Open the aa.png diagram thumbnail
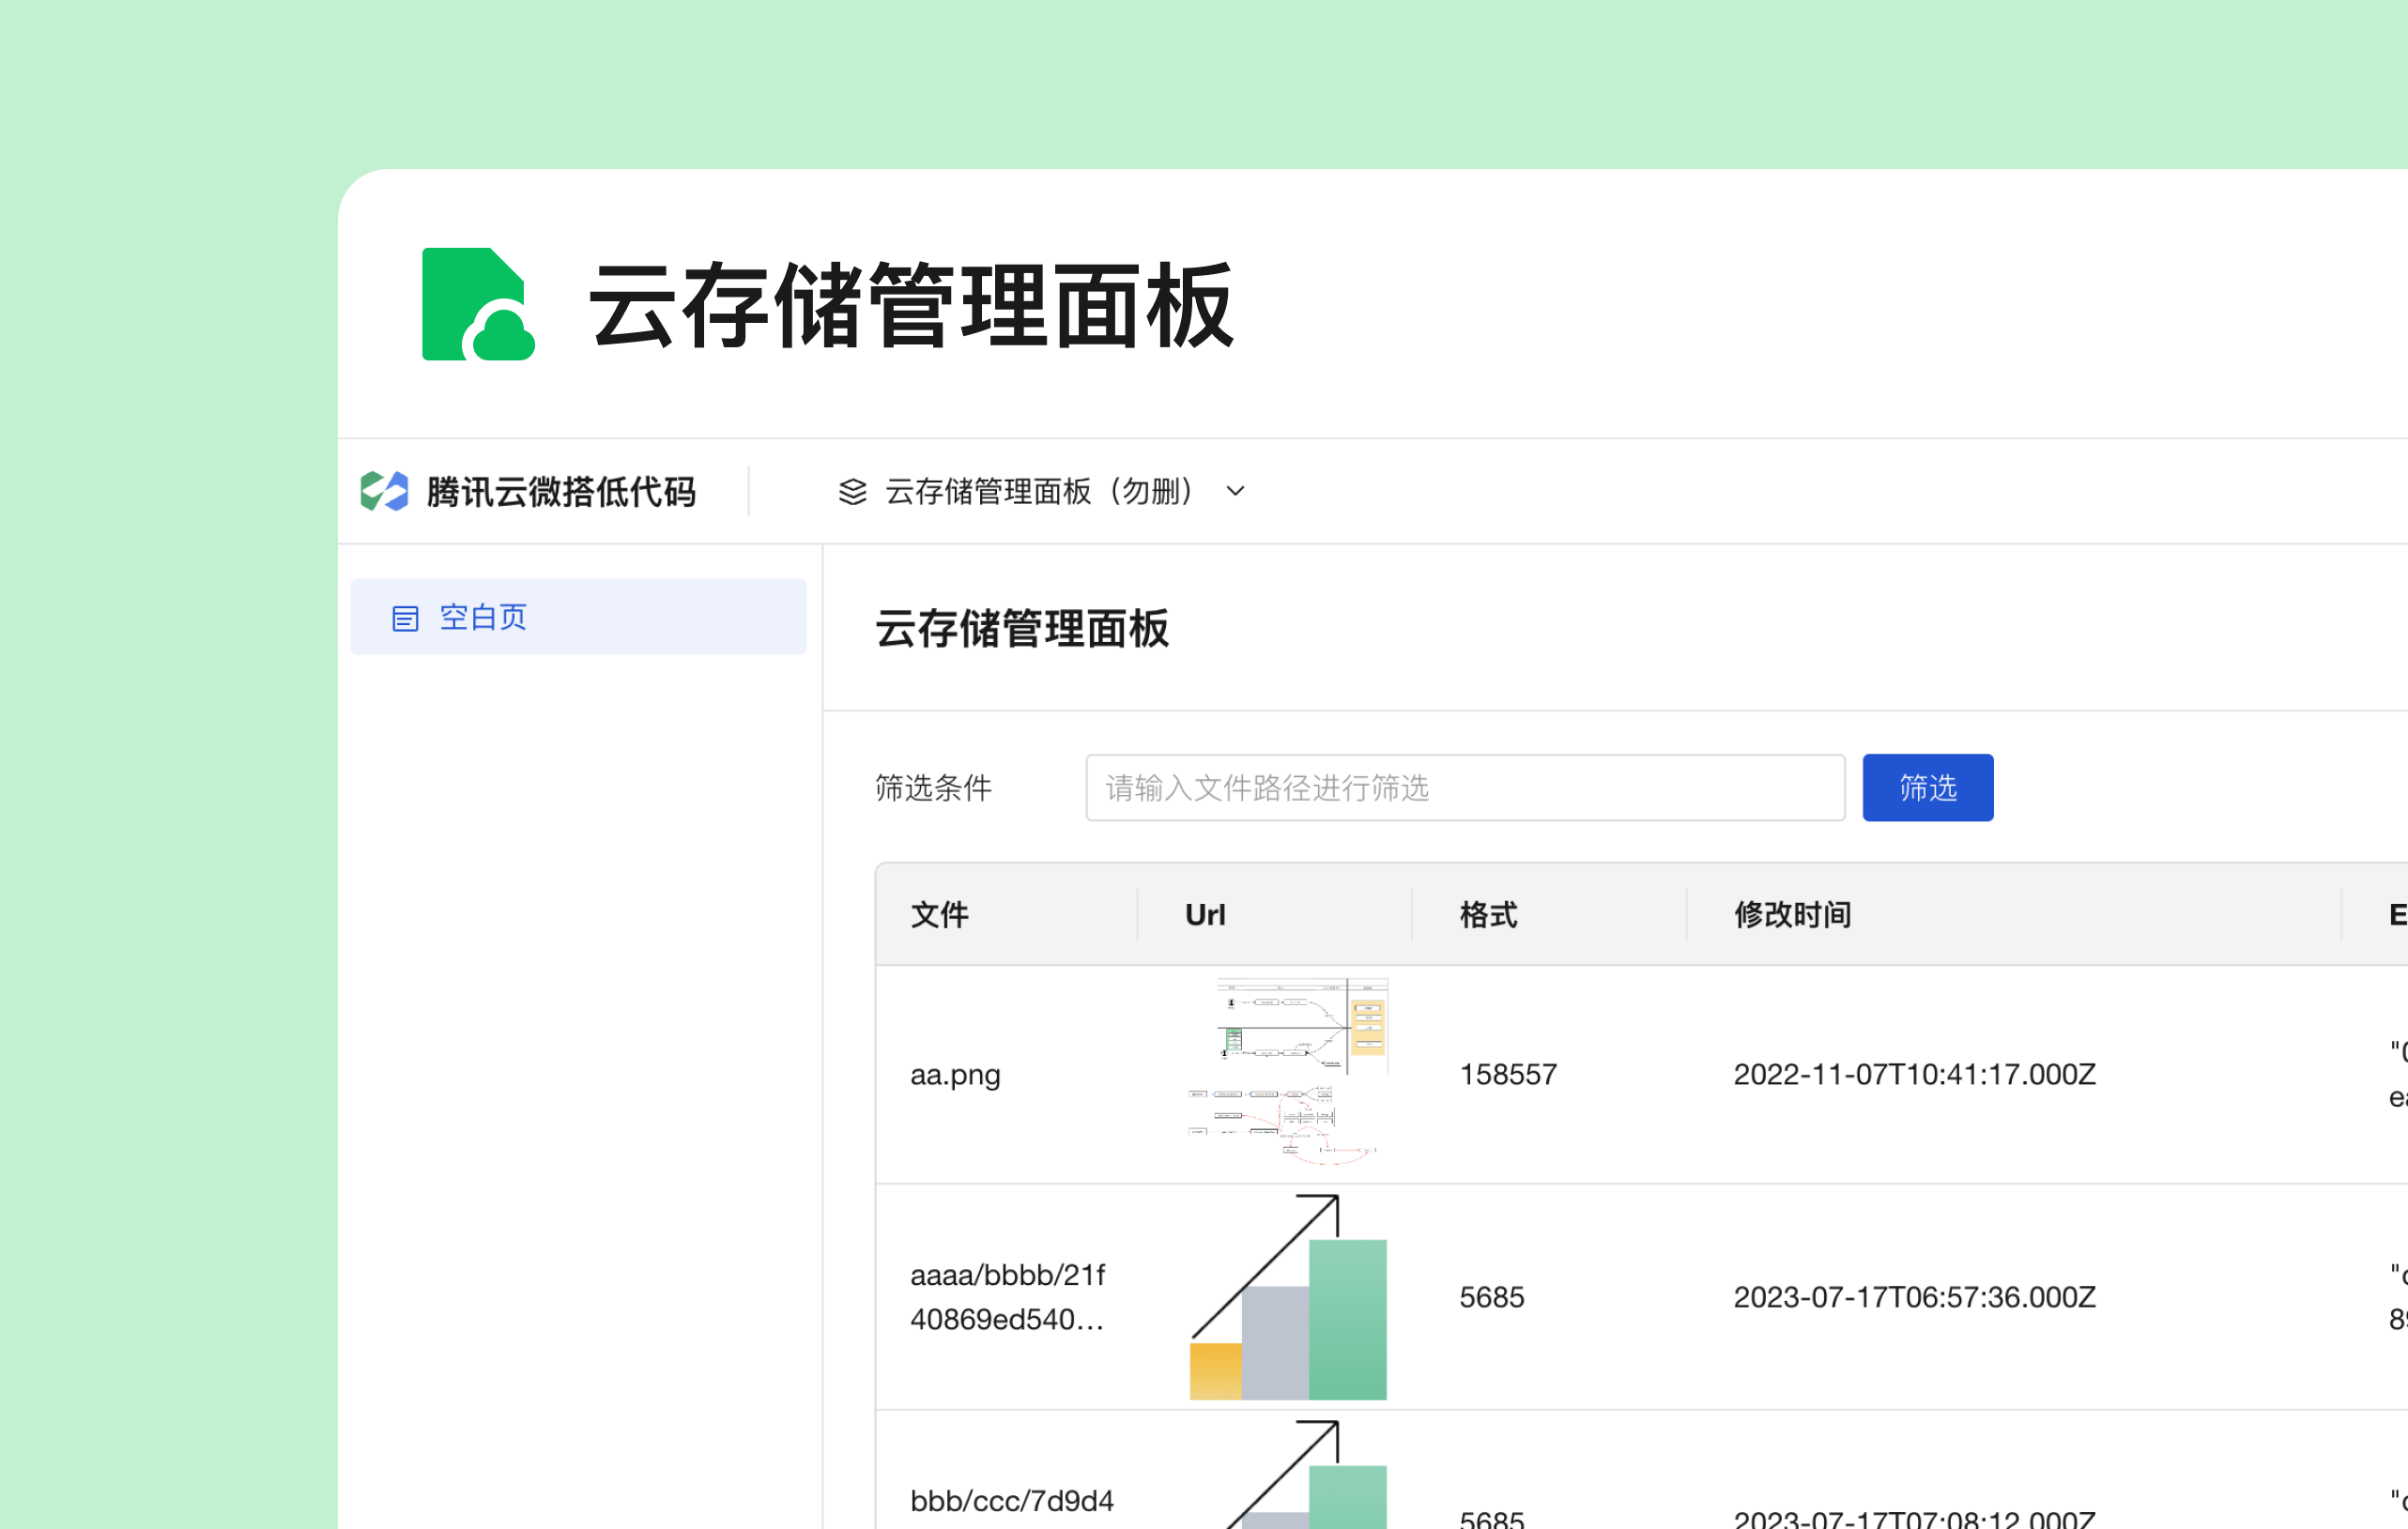 [1288, 1072]
